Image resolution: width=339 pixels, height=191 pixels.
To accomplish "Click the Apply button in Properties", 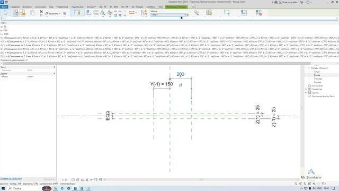I will (x=49, y=179).
